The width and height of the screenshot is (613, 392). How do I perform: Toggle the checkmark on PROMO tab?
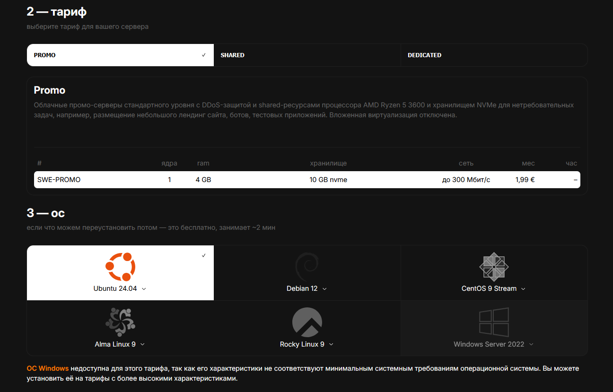click(x=204, y=55)
